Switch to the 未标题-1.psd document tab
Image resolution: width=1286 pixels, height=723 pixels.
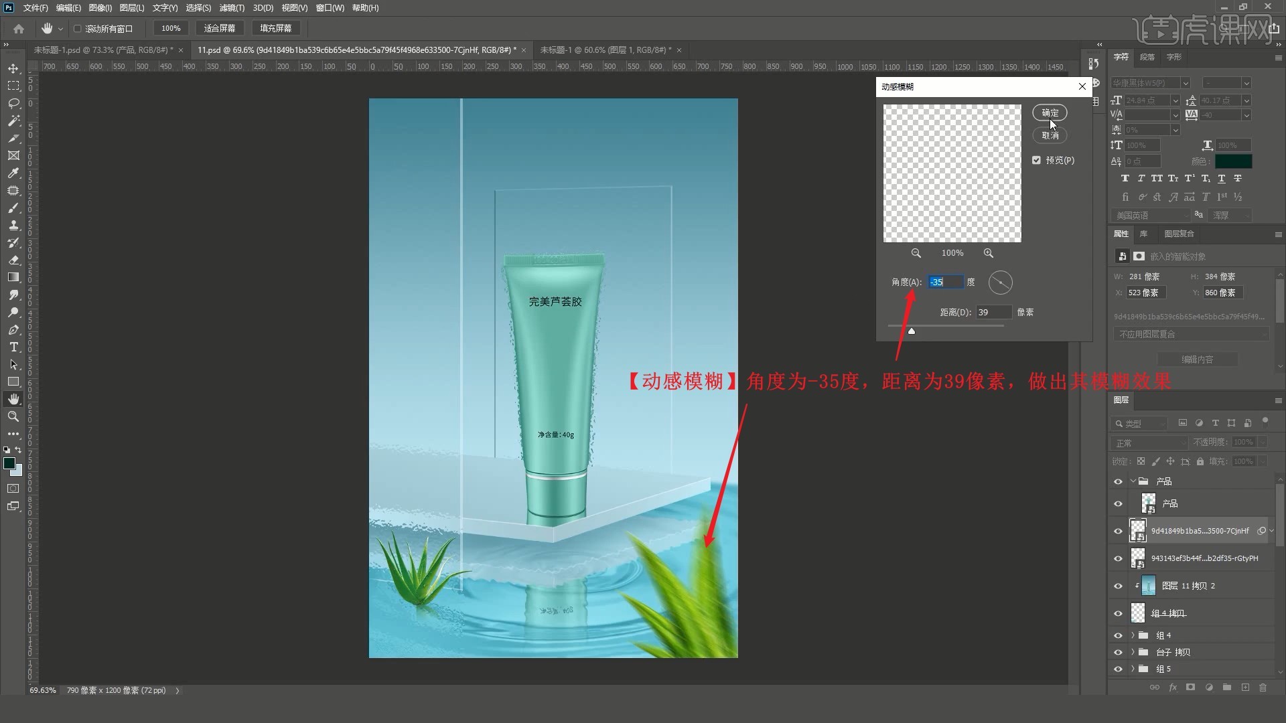point(103,50)
